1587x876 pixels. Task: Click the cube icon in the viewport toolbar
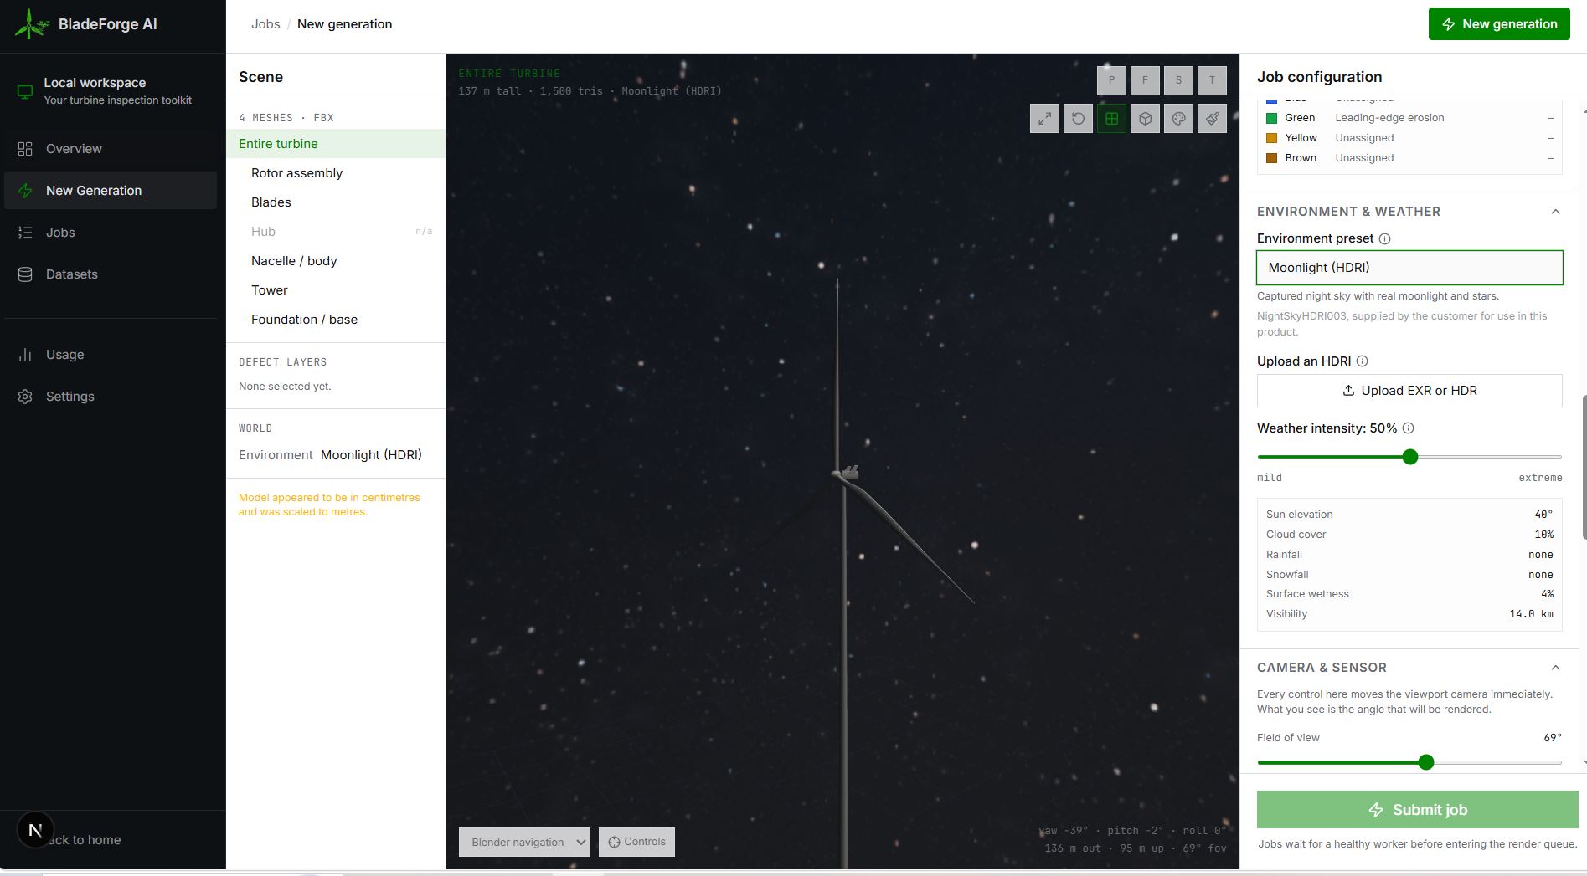pyautogui.click(x=1145, y=119)
